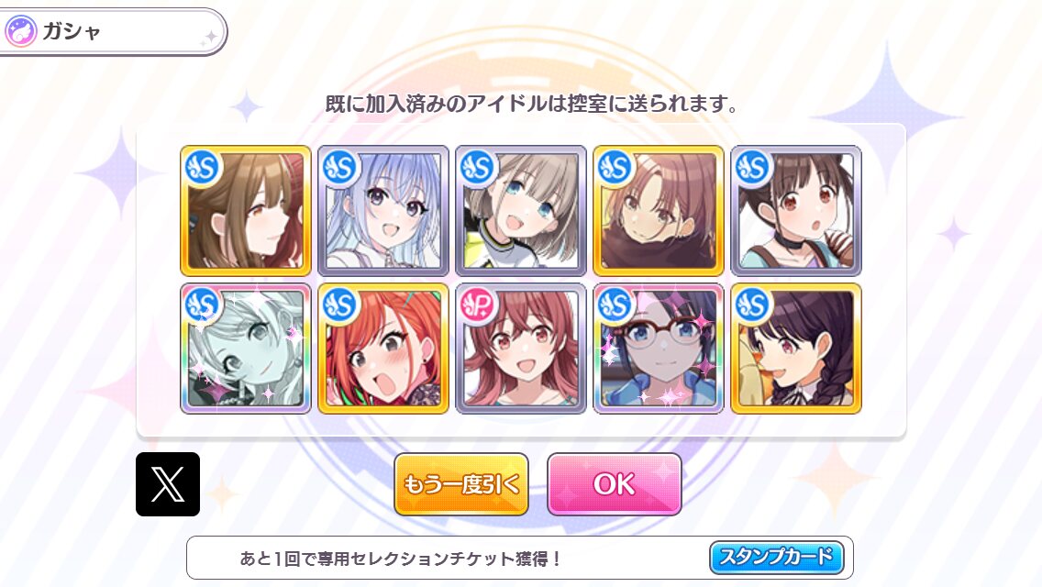Click the OK button
Viewport: 1042px width, 587px height.
[614, 484]
